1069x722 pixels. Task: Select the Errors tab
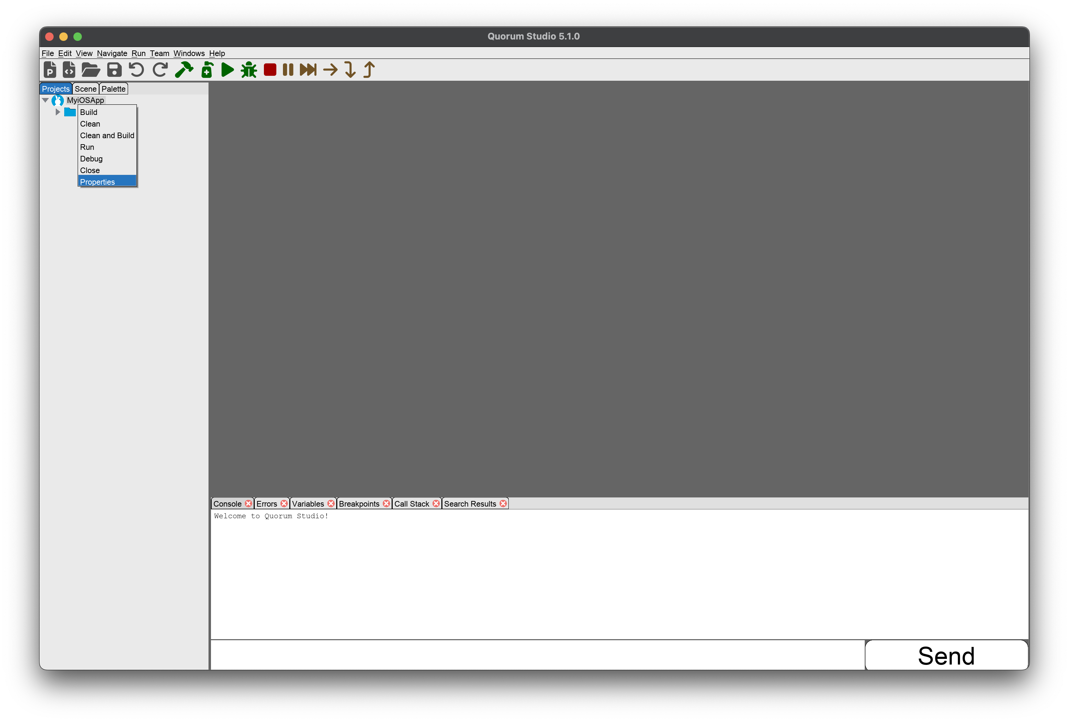(267, 504)
